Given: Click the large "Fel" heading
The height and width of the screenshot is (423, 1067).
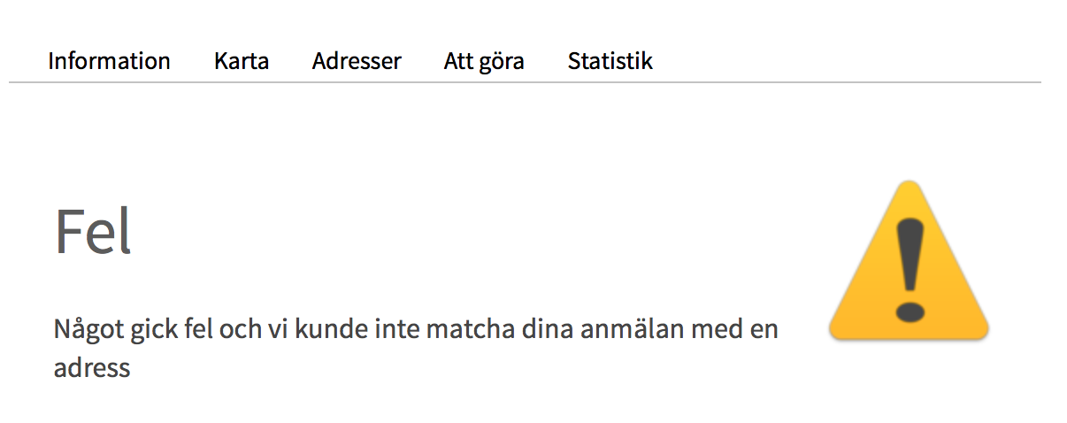Looking at the screenshot, I should (x=93, y=232).
